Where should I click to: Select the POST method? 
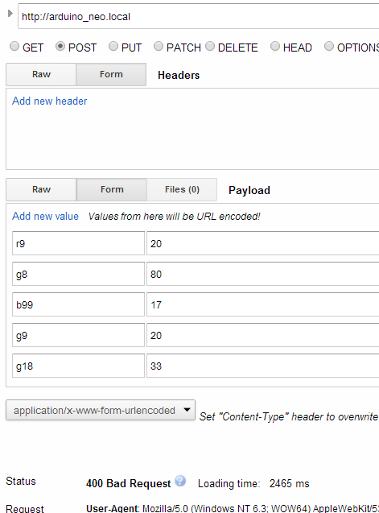click(x=60, y=46)
